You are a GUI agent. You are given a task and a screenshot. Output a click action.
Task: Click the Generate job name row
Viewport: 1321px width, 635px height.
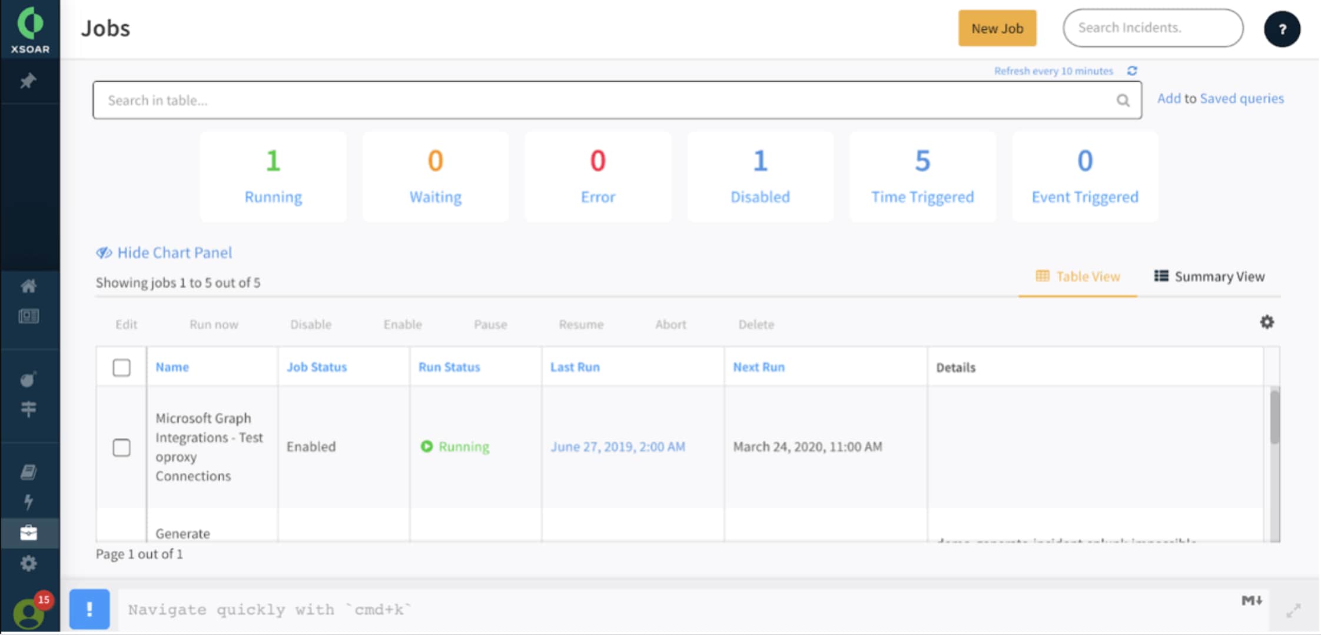tap(182, 533)
